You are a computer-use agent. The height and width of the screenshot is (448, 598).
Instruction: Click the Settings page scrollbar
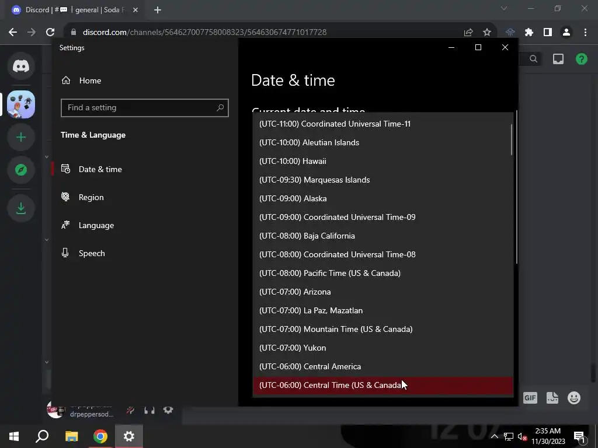[x=517, y=187]
